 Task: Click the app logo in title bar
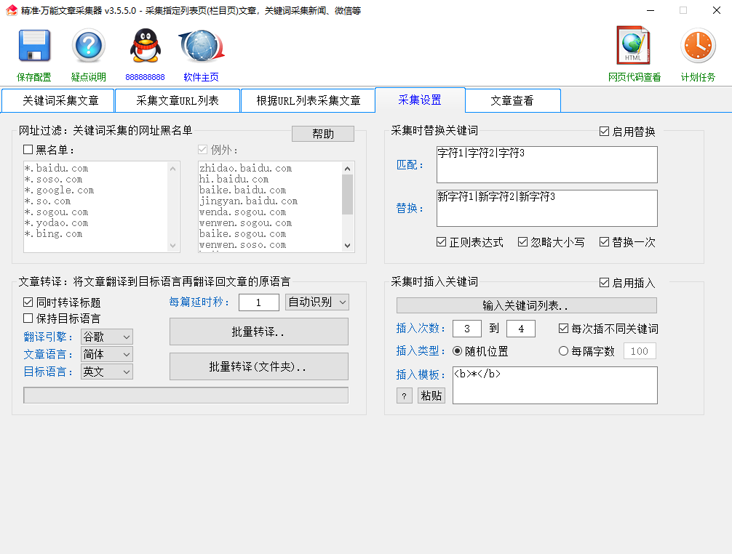coord(12,10)
